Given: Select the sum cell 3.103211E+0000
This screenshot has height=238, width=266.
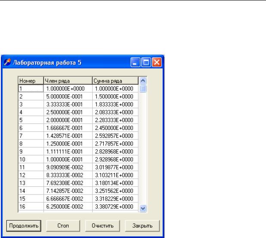Looking at the screenshot, I should tap(115, 175).
